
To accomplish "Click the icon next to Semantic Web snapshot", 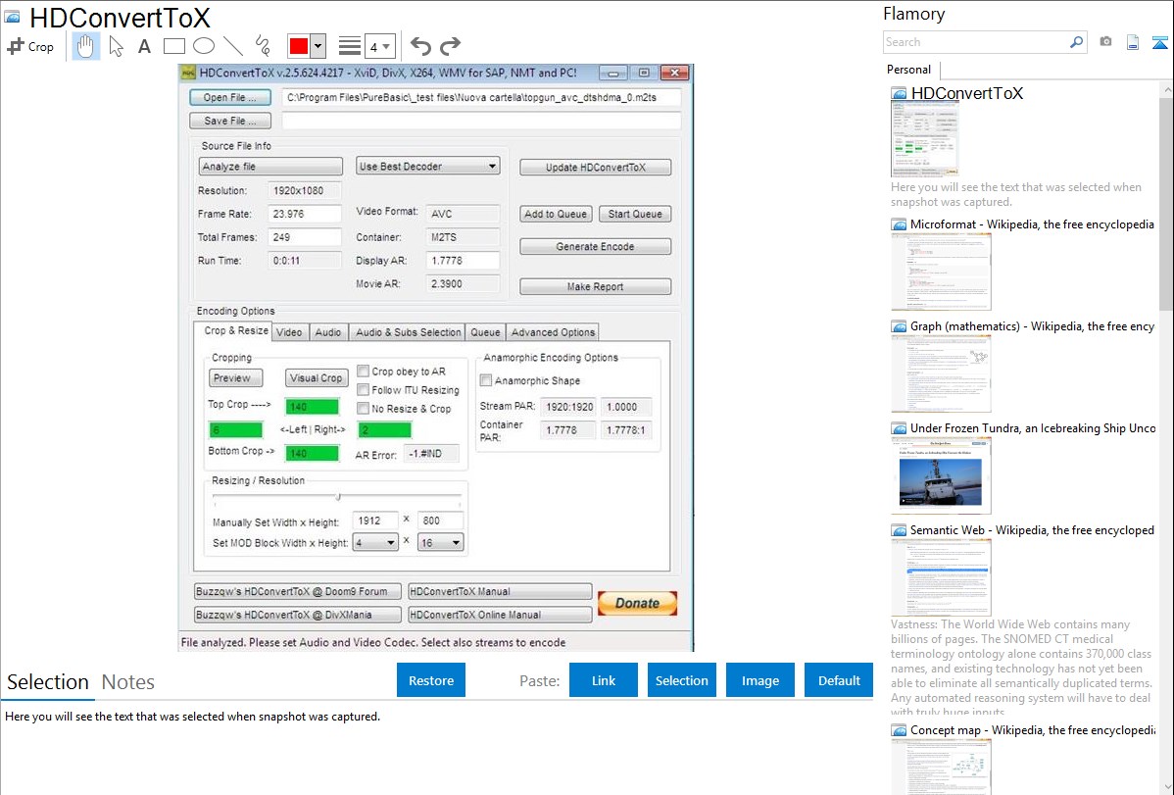I will (899, 529).
